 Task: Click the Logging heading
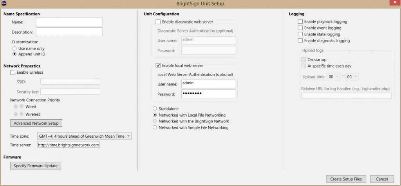tap(296, 14)
